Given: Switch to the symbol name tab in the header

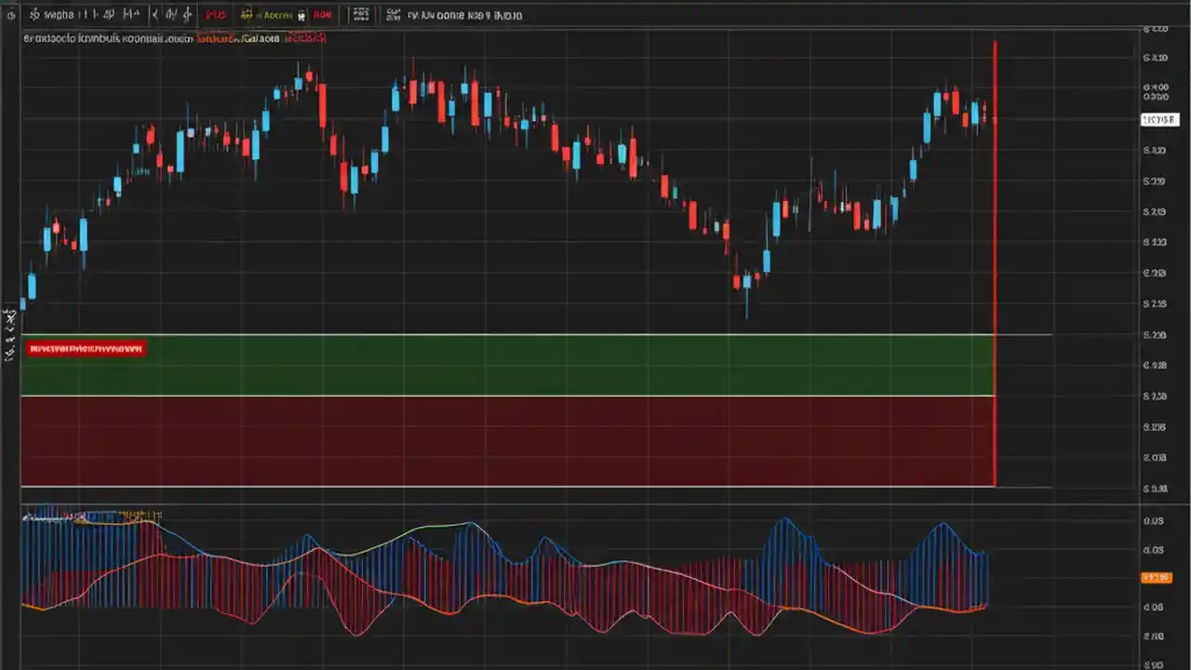Looking at the screenshot, I should tap(58, 14).
